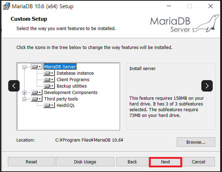Viewport: 222px width, 172px height.
Task: Open the Disk Usage dialog
Action: (x=85, y=162)
